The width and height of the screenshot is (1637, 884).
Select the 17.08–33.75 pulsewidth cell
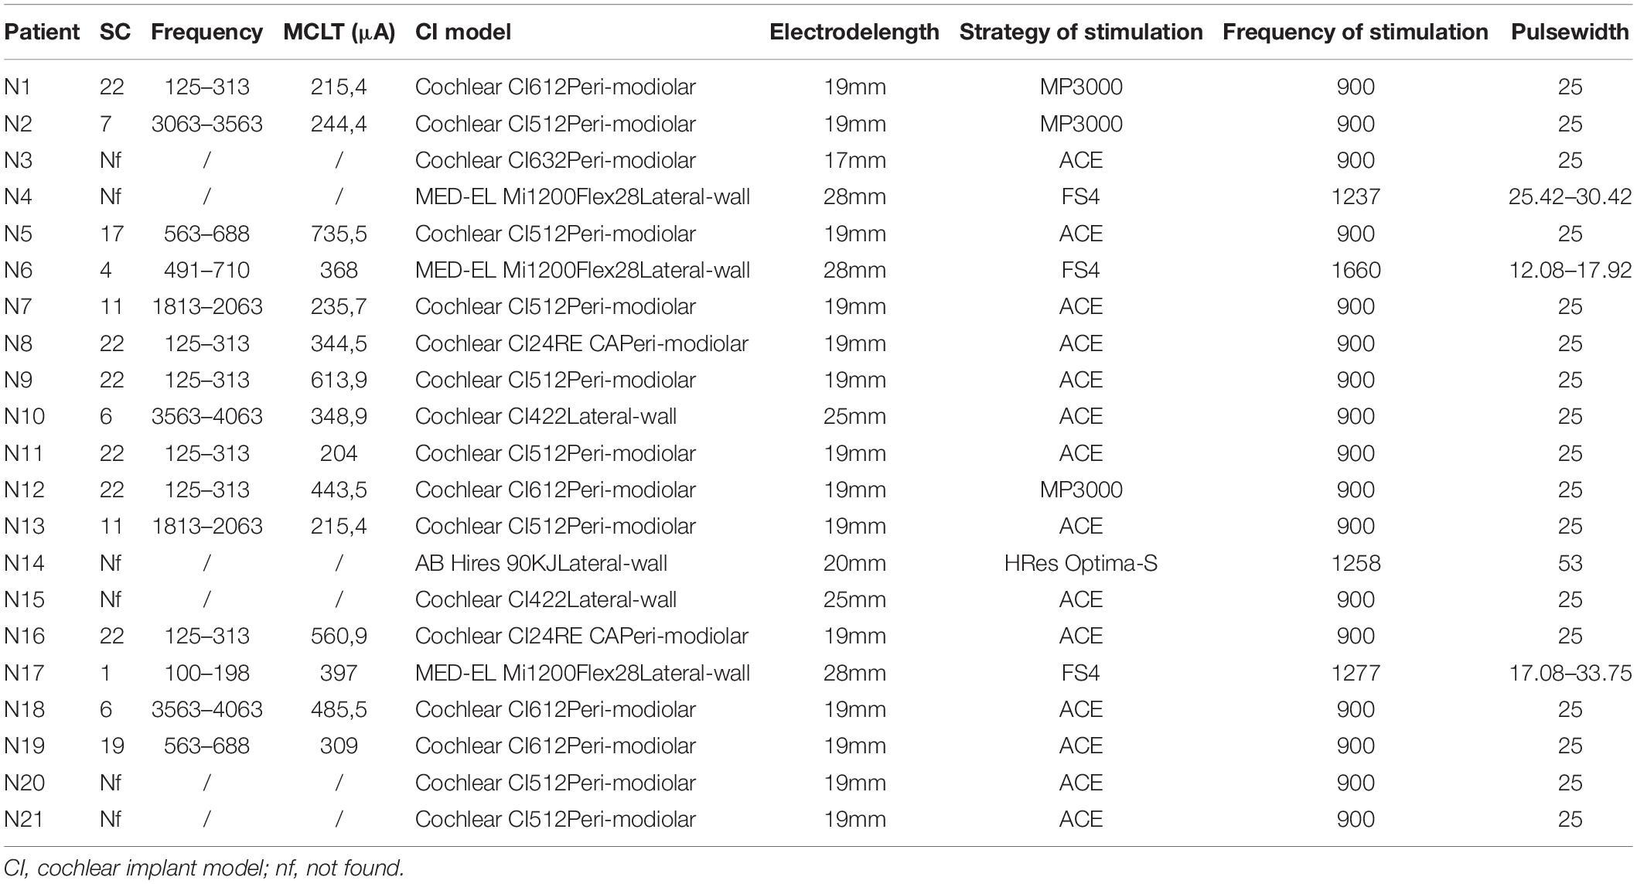click(x=1570, y=673)
